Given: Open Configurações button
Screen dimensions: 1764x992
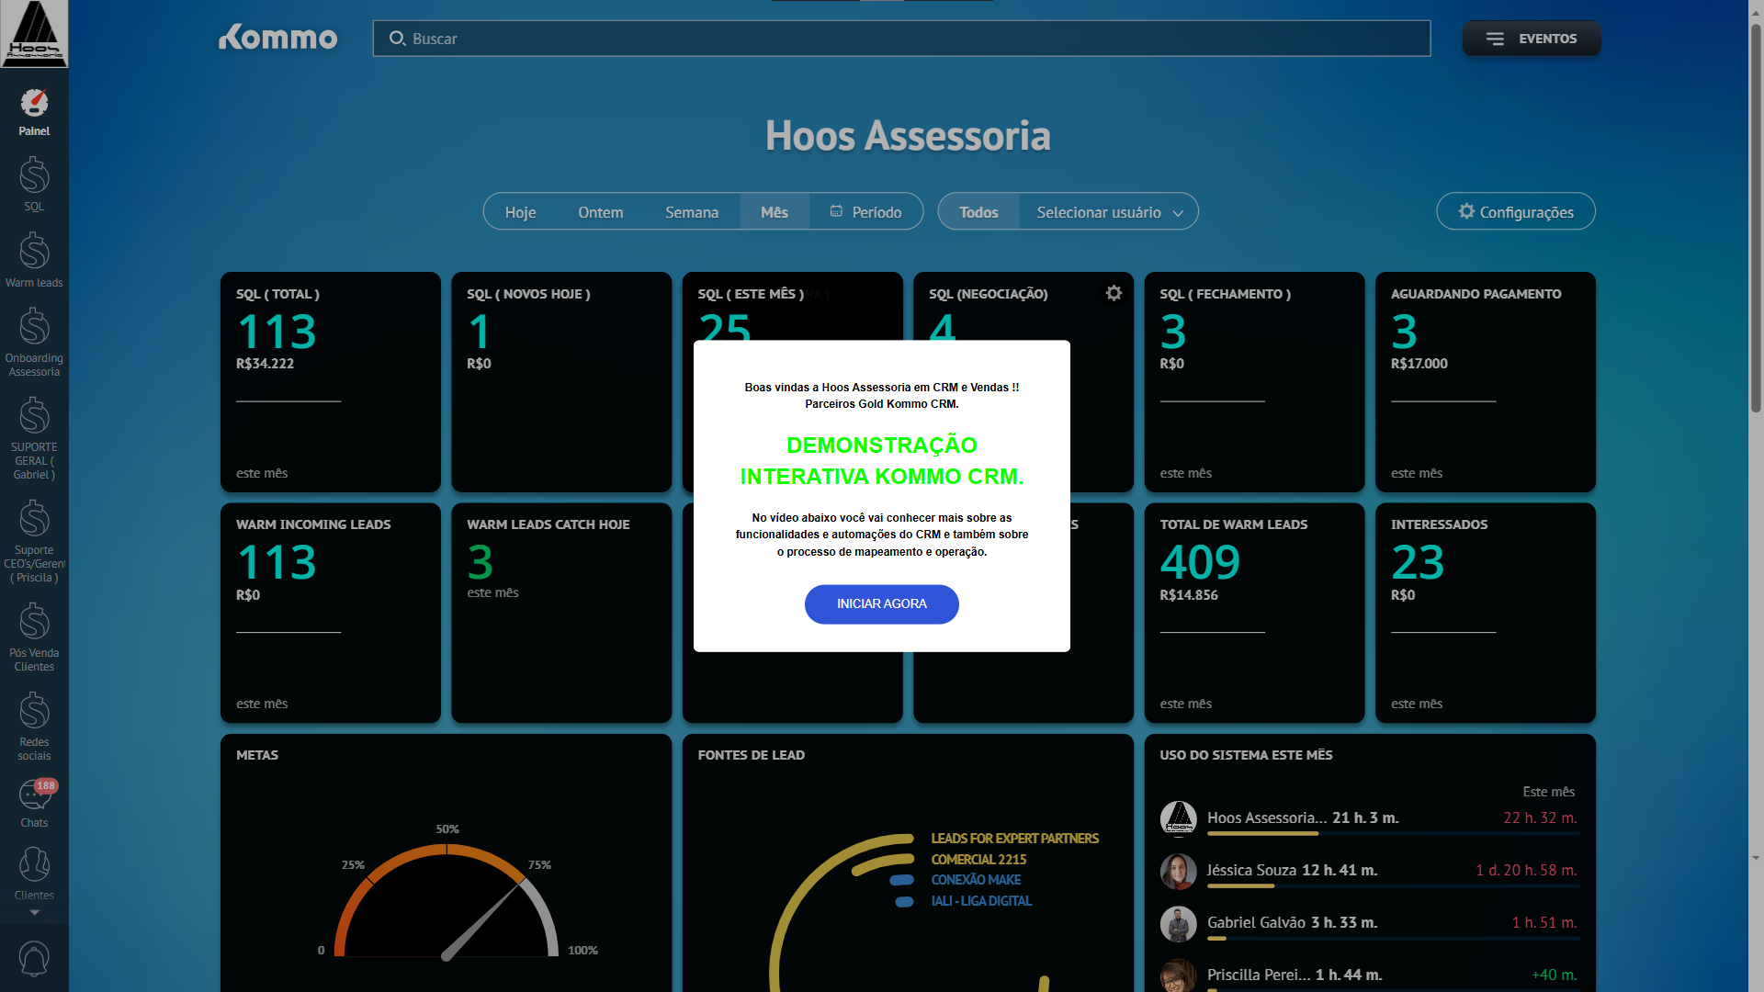Looking at the screenshot, I should coord(1515,211).
